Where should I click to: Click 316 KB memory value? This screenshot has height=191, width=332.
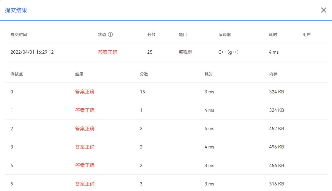click(277, 184)
